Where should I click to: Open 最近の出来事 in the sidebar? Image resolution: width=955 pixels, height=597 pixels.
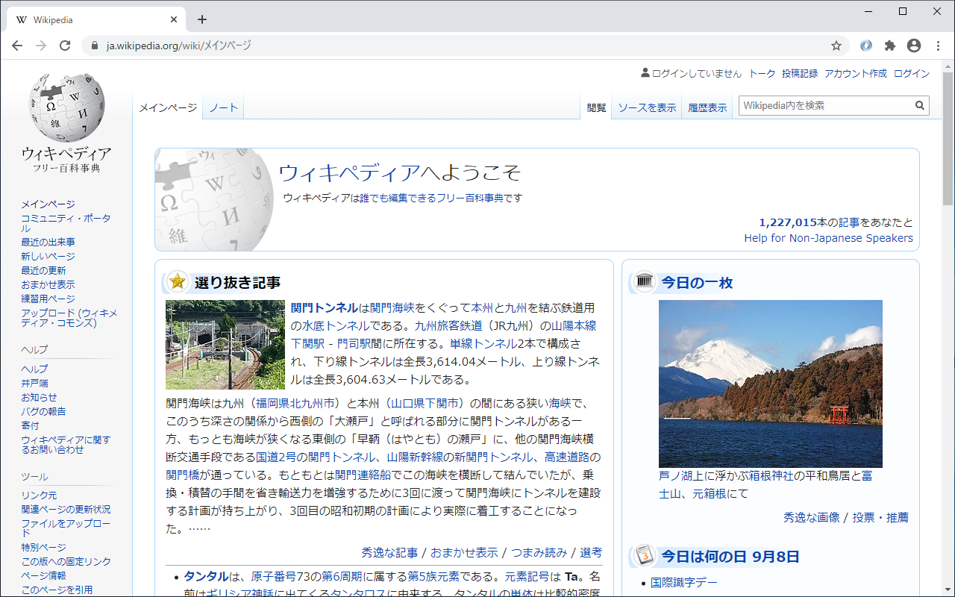(48, 242)
